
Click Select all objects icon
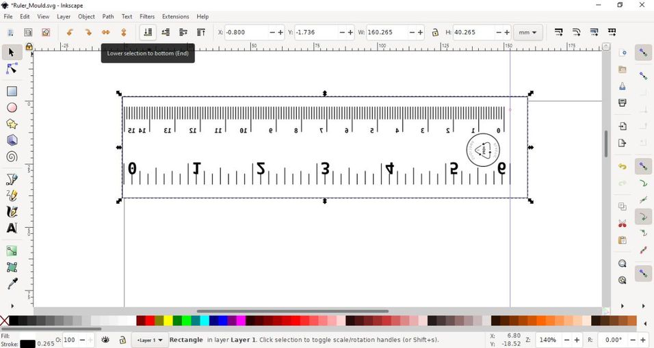click(x=10, y=32)
